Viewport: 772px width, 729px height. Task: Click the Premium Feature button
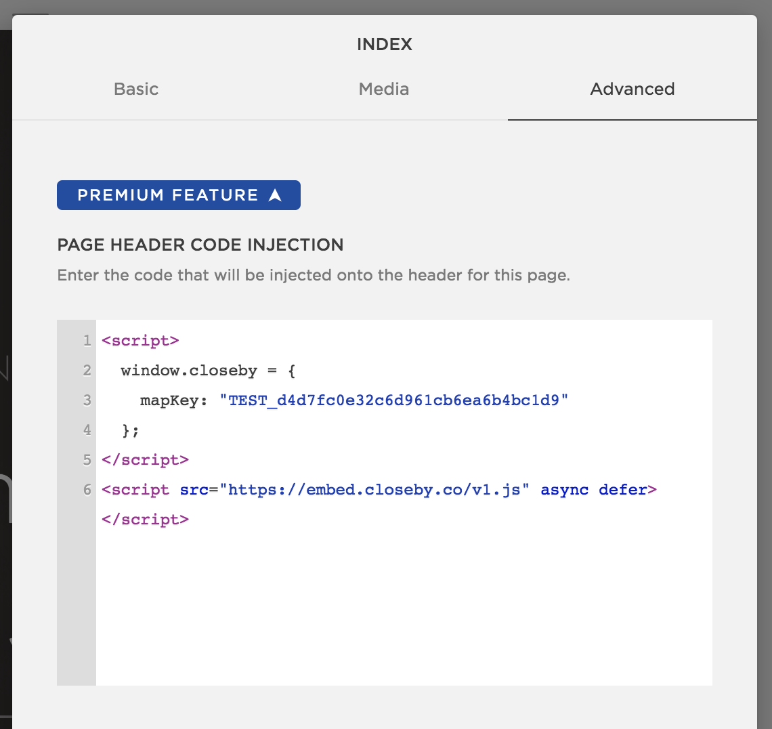click(x=179, y=195)
